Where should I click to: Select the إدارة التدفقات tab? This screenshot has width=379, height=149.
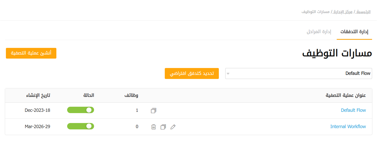[x=354, y=32]
